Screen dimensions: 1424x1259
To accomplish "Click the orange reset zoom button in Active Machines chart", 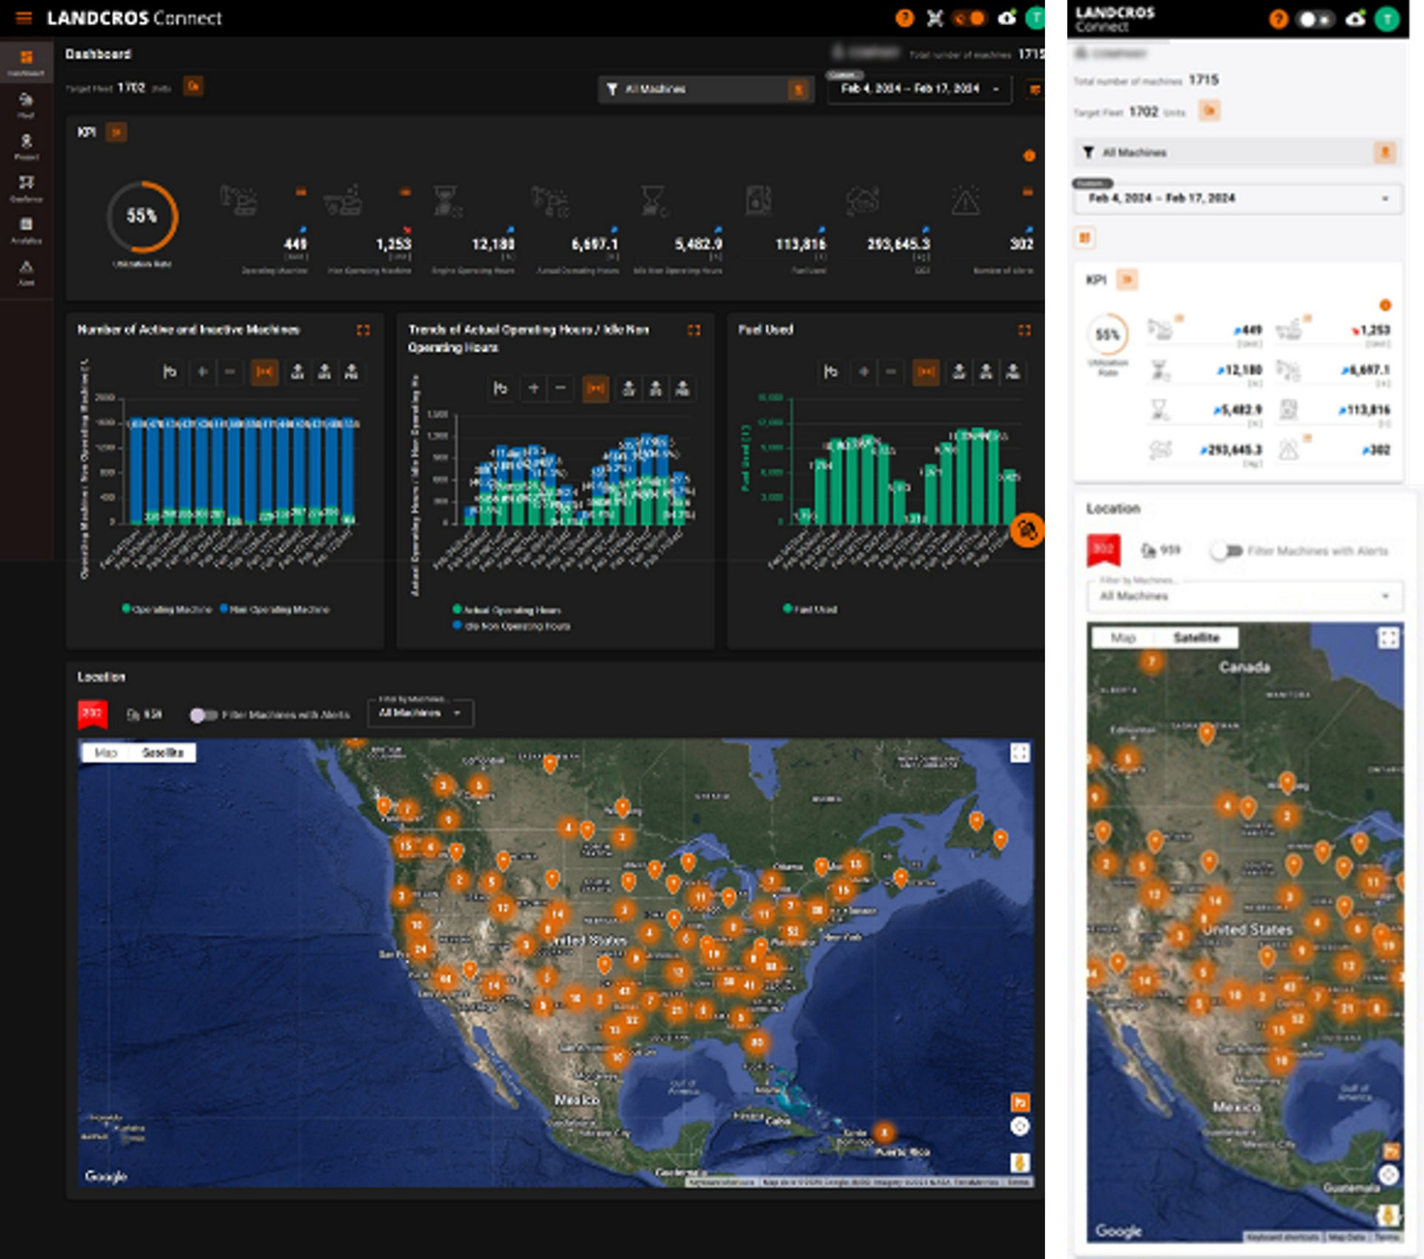I will [264, 371].
